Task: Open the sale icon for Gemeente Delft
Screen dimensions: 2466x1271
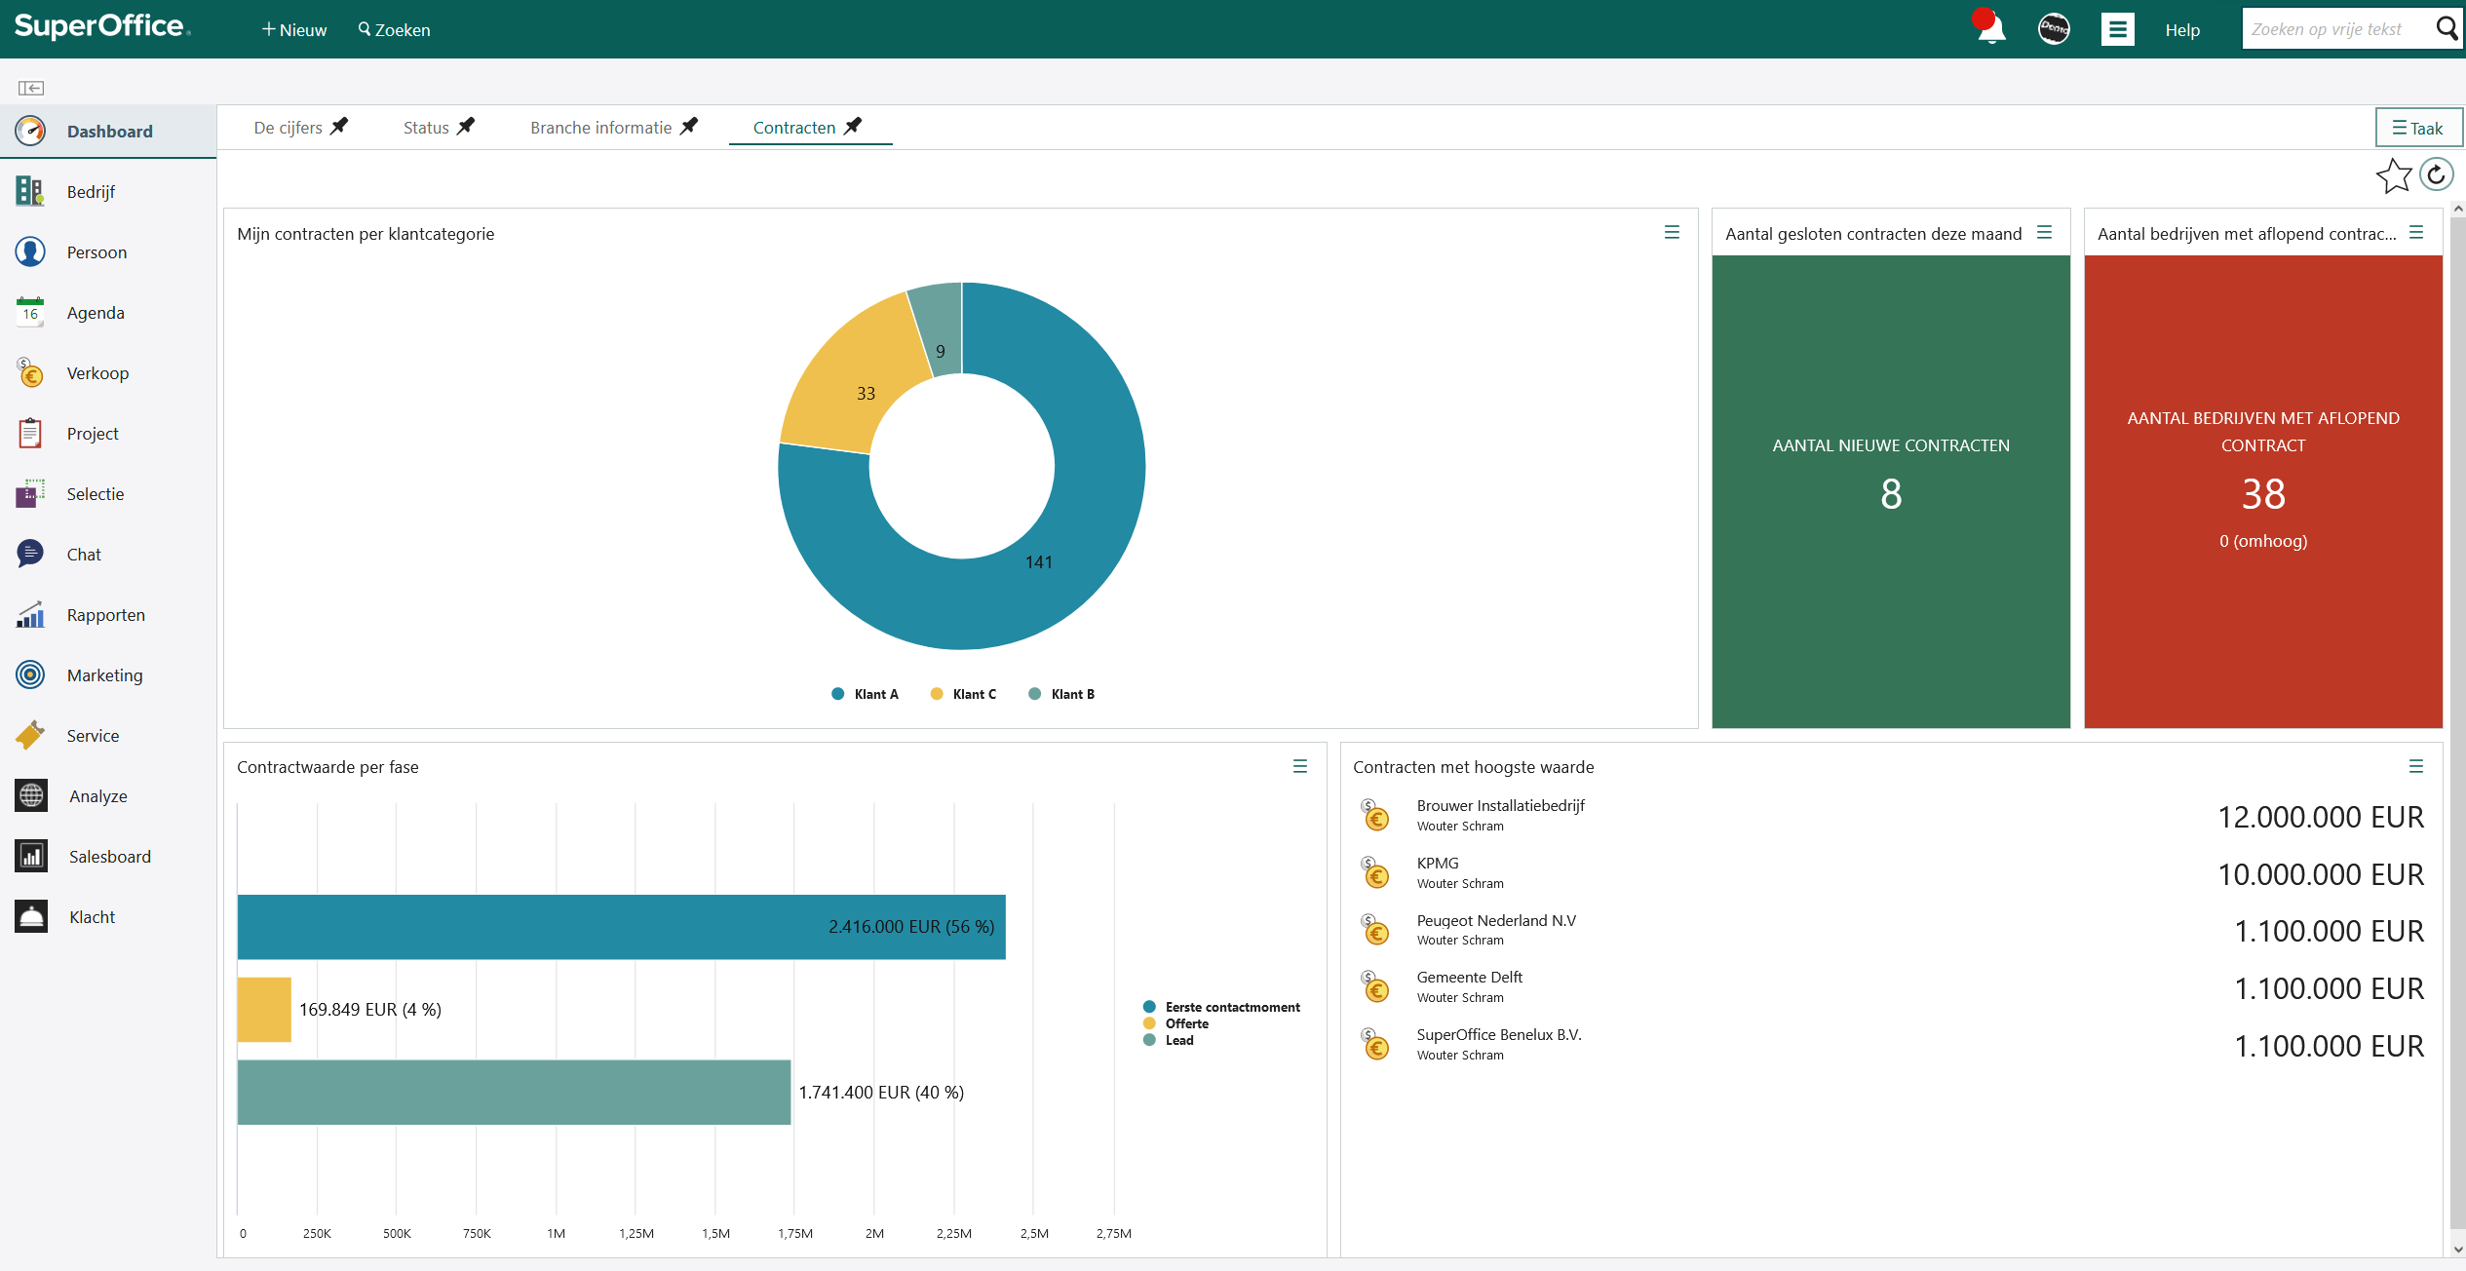Action: pyautogui.click(x=1375, y=986)
